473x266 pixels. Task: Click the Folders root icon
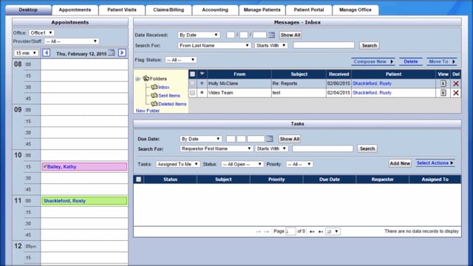coord(146,78)
